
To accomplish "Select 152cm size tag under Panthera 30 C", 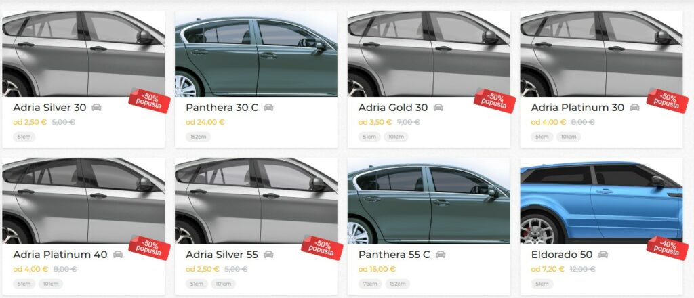I will [x=199, y=137].
